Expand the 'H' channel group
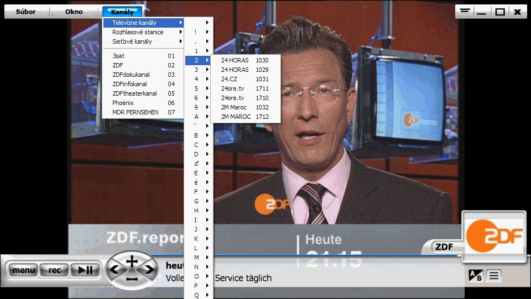Image resolution: width=531 pixels, height=299 pixels. click(199, 211)
